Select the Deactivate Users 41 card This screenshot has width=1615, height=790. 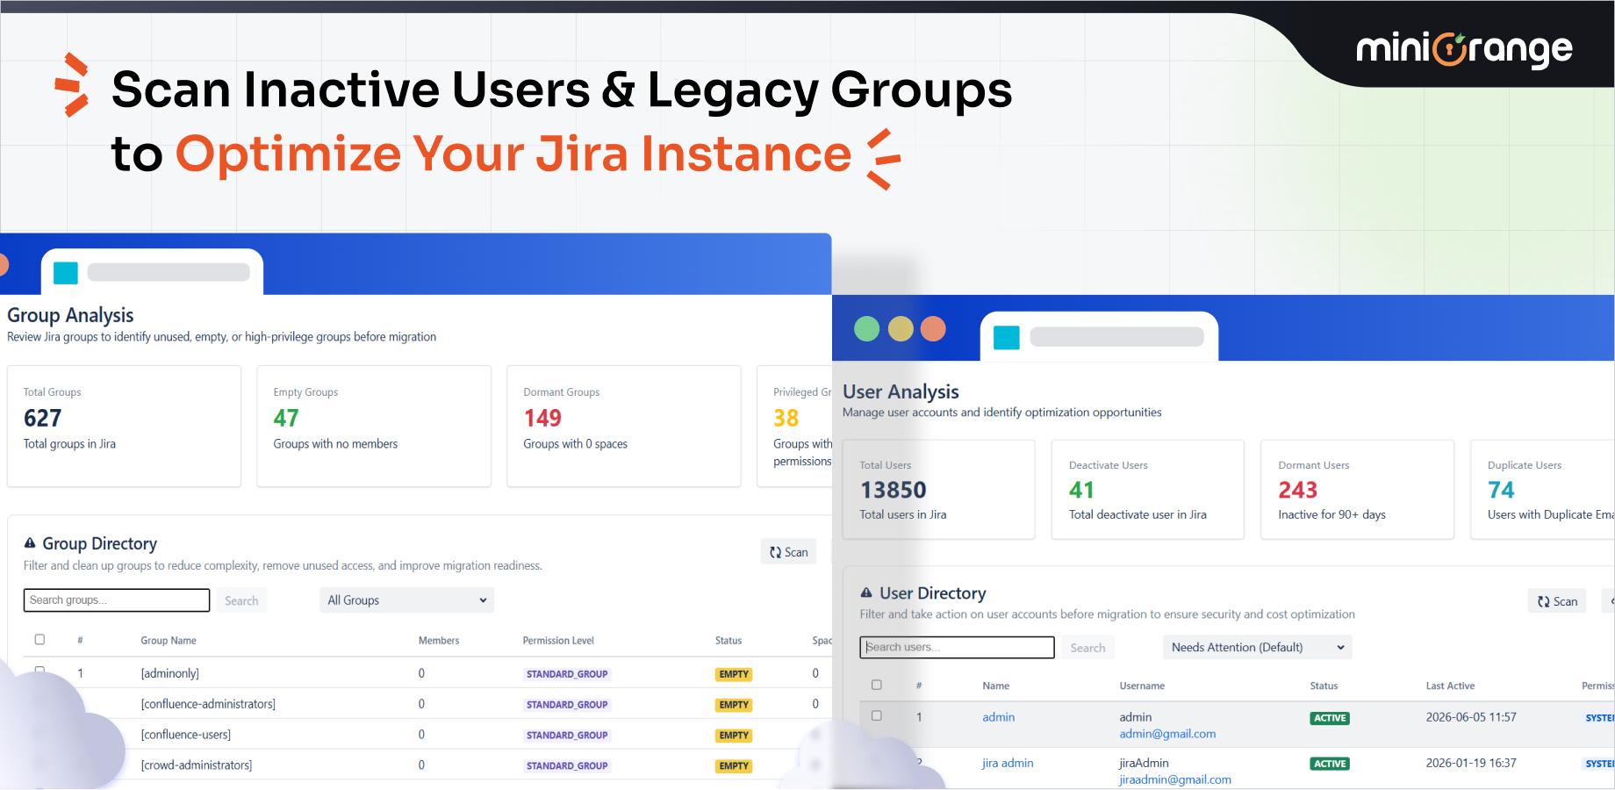[1148, 490]
